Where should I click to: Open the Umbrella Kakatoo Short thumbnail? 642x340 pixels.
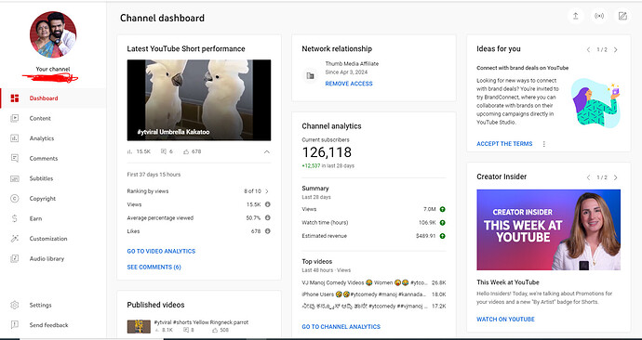pos(199,100)
